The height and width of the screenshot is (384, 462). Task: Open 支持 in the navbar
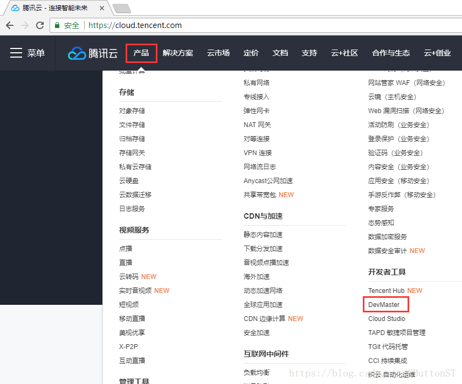point(309,53)
